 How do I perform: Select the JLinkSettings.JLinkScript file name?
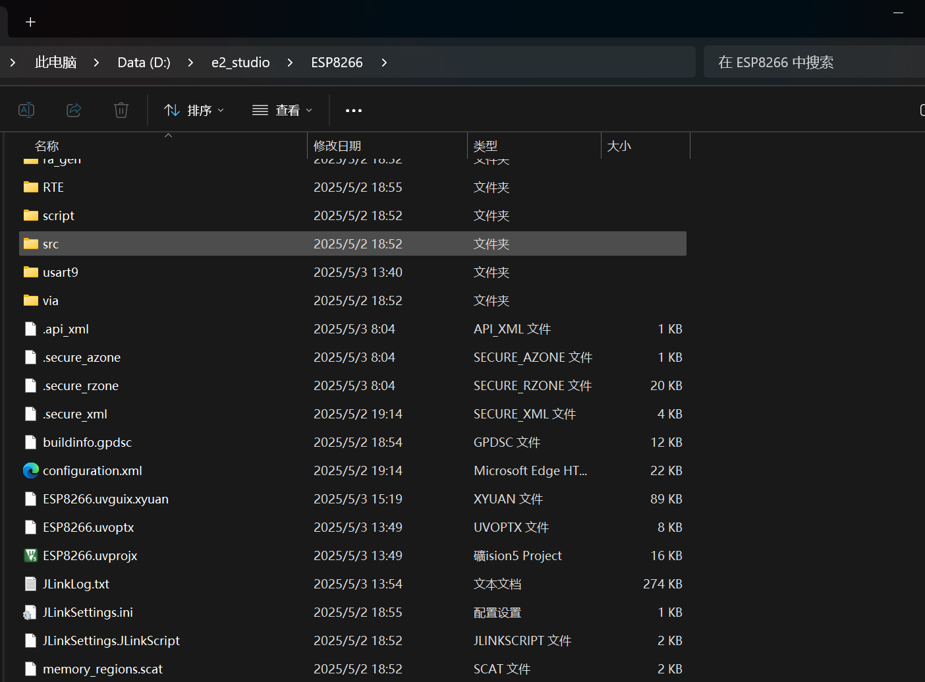pyautogui.click(x=111, y=641)
